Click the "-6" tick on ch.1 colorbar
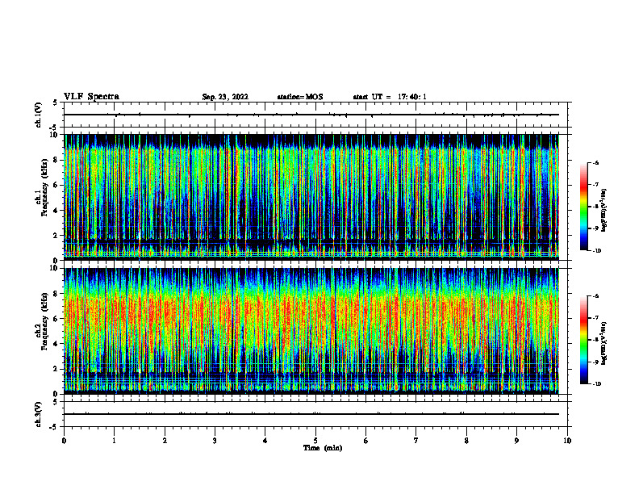 coord(596,162)
